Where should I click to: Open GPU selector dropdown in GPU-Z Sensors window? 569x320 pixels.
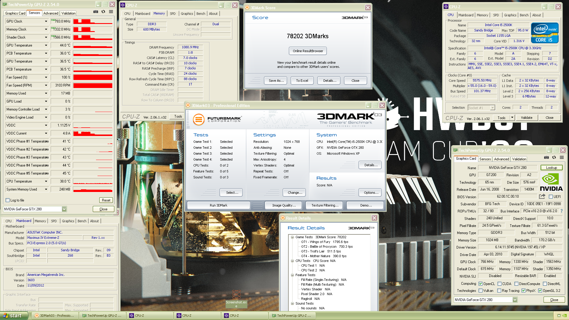[64, 209]
